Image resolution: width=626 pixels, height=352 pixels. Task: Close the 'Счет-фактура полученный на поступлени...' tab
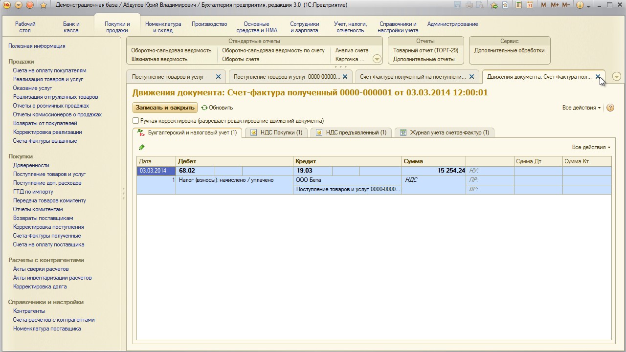[471, 77]
